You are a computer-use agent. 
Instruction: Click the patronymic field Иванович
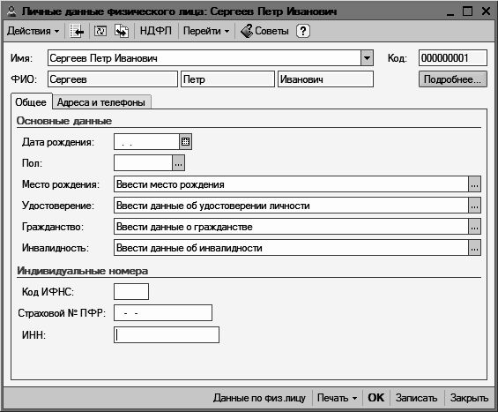[325, 79]
